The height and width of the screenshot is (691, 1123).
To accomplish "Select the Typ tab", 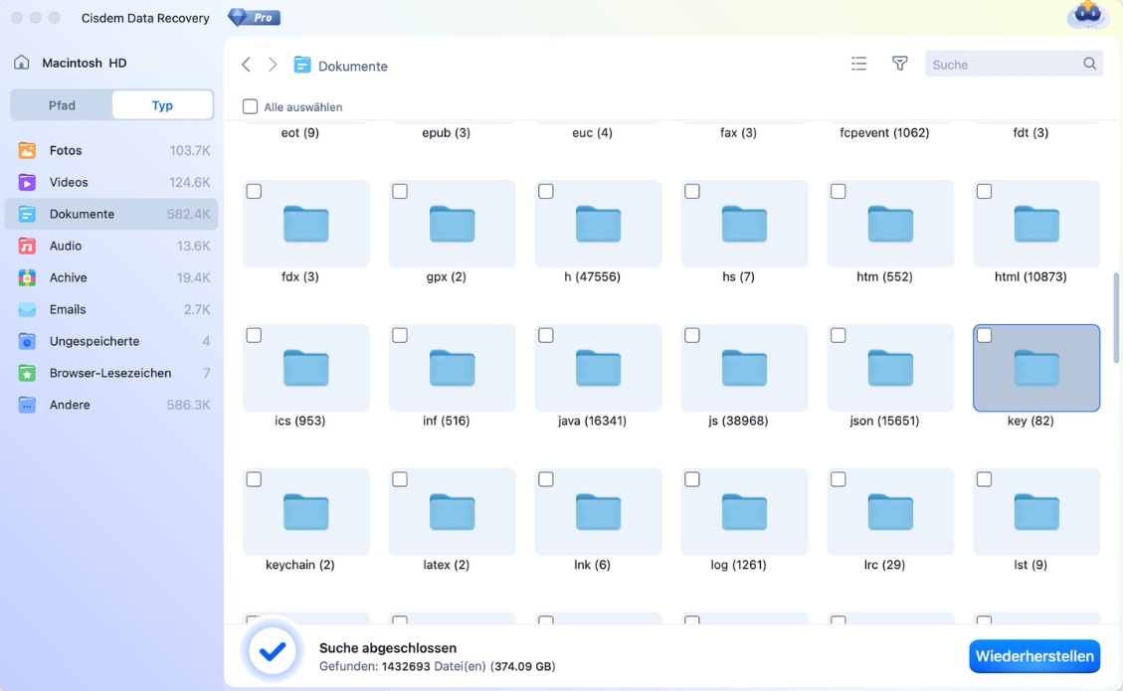I will pos(162,104).
